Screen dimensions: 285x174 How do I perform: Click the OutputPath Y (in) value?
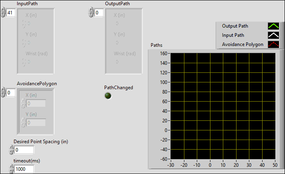click(x=117, y=43)
